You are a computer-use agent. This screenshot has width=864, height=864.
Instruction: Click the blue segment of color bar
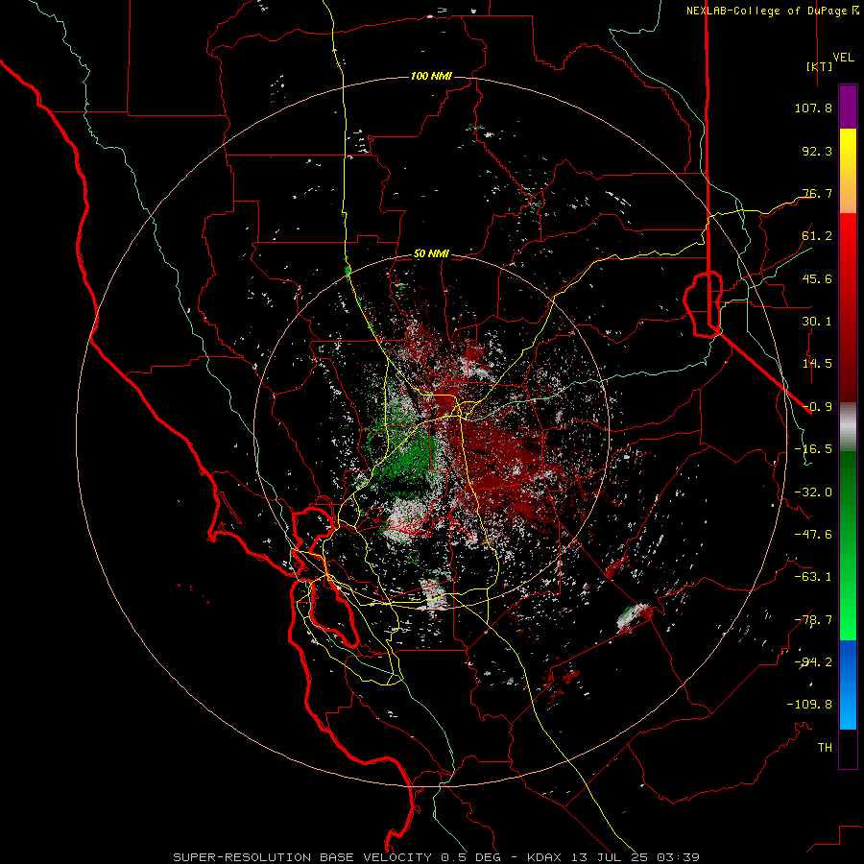848,684
